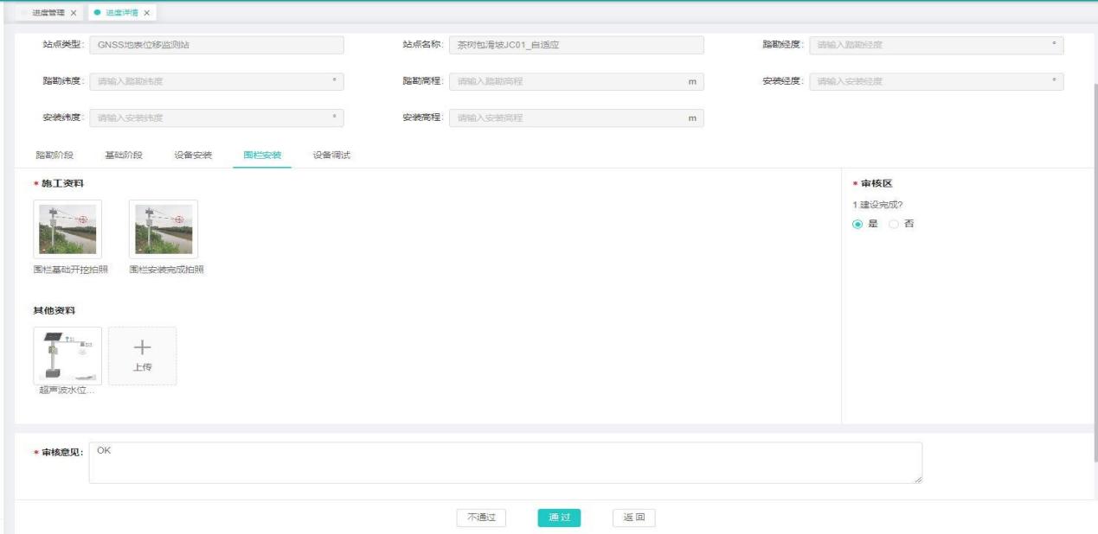Click the 不通过 reject button
The image size is (1098, 534).
(481, 518)
